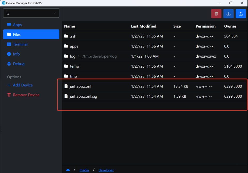Sort by Last Modified column header
248x173 pixels.
tap(143, 26)
